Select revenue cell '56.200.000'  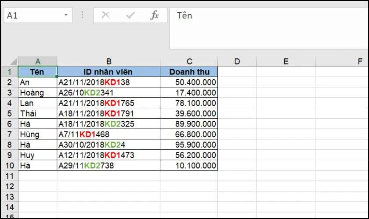click(x=189, y=155)
